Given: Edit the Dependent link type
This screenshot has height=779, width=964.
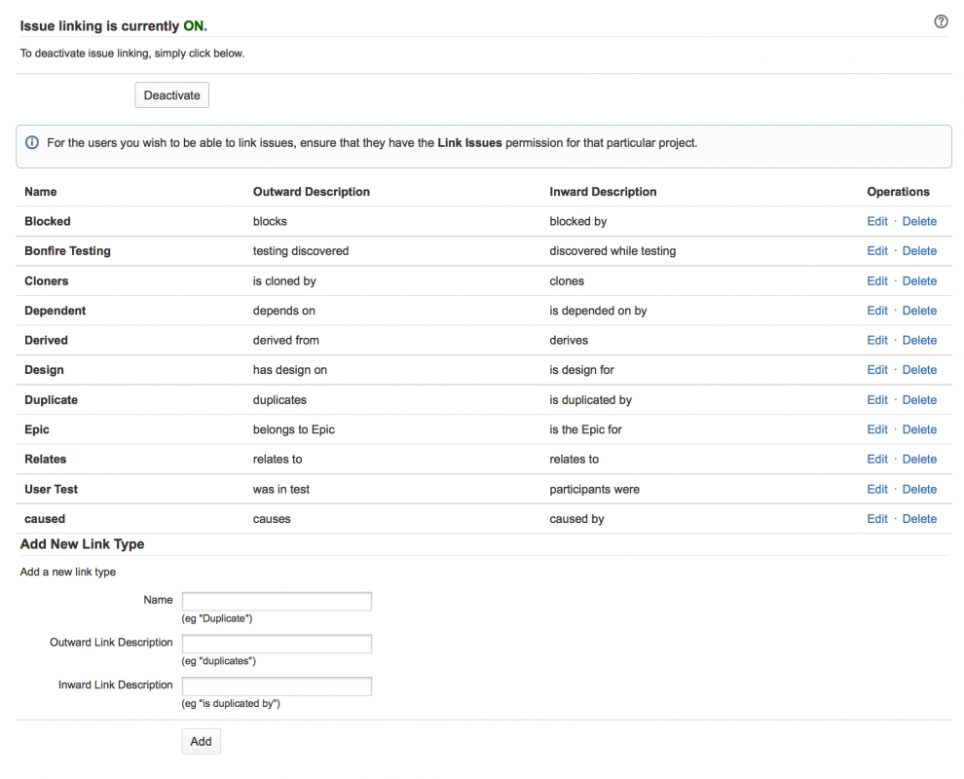Looking at the screenshot, I should pos(877,311).
